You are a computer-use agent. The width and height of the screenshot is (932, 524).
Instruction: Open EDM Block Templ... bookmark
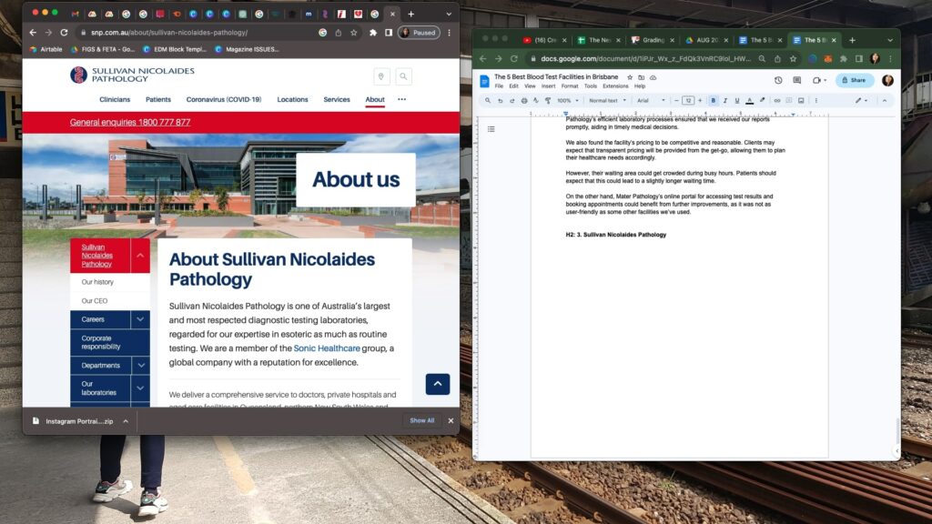pos(174,49)
